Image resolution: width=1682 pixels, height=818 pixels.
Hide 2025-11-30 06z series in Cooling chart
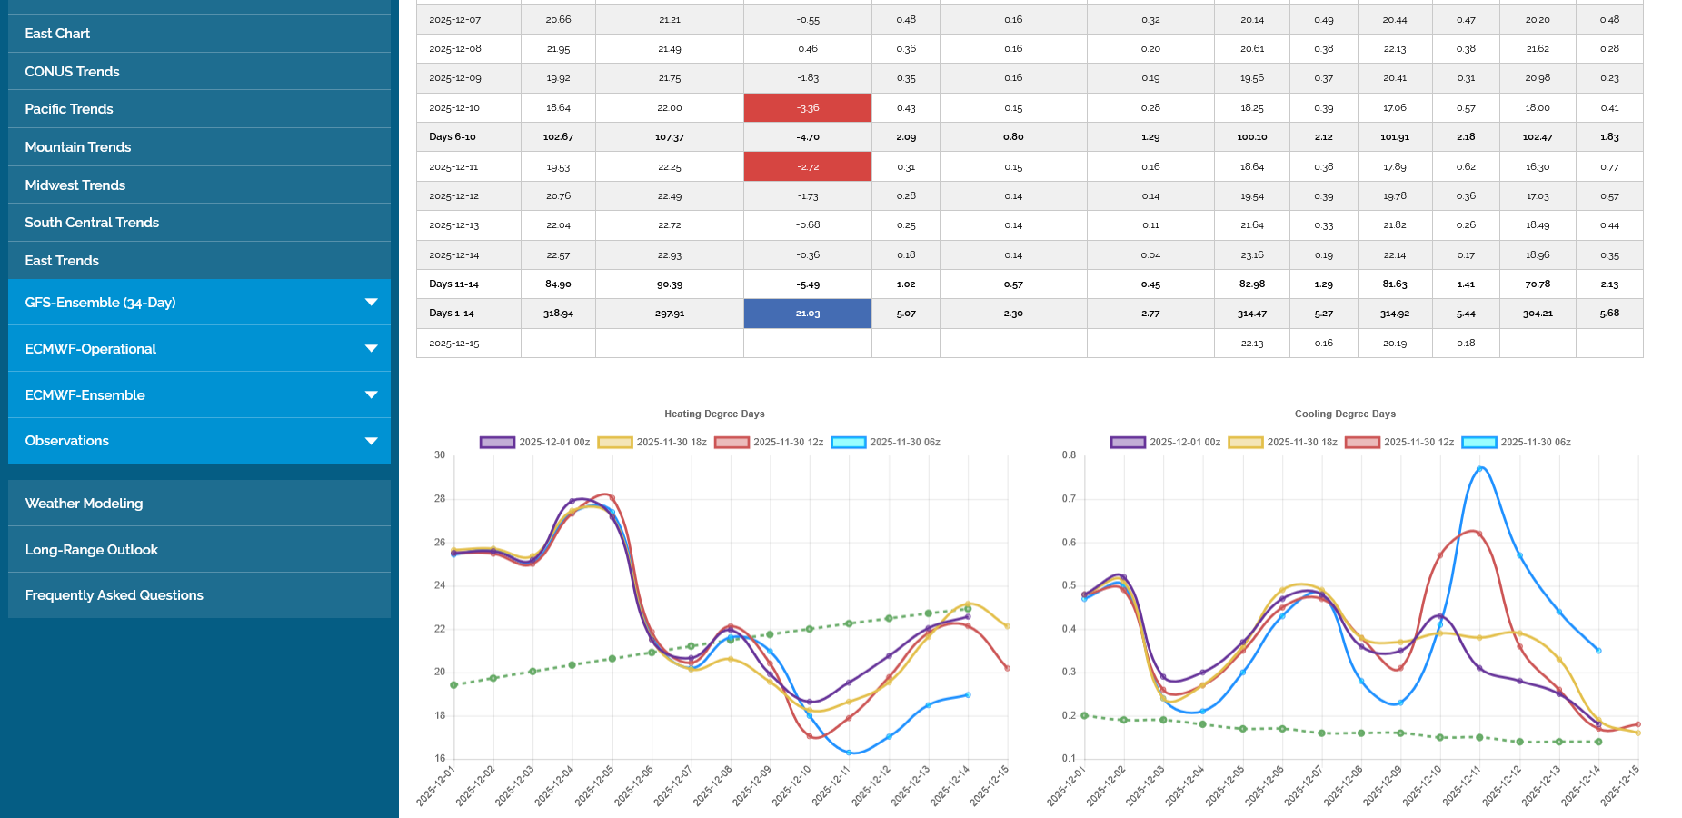pos(1517,443)
